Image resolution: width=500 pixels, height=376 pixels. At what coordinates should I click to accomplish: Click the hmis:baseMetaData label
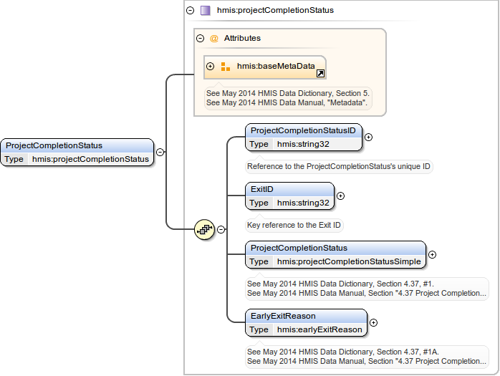pos(276,67)
